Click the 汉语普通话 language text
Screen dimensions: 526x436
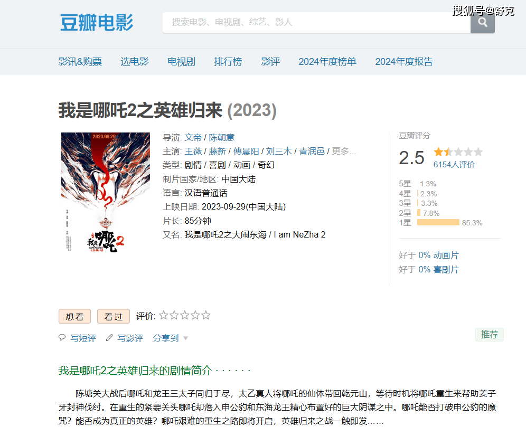point(205,193)
